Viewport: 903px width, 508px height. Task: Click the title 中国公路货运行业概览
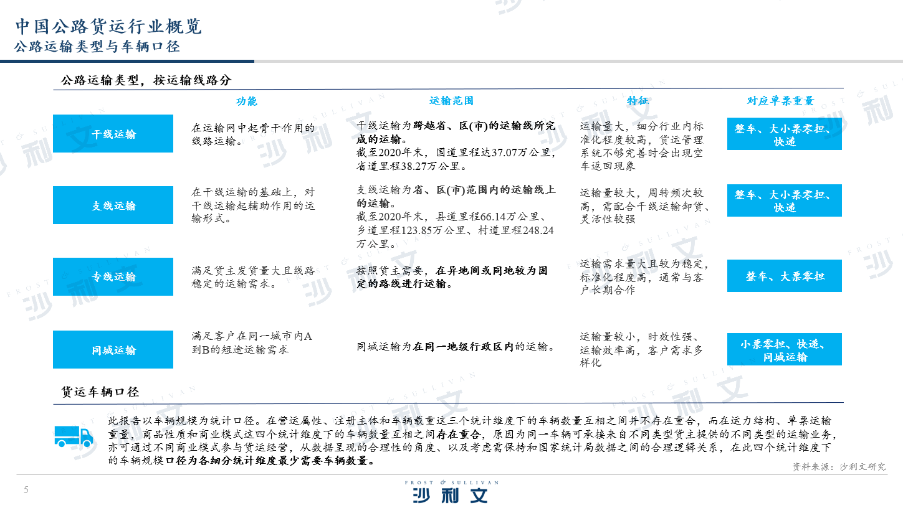click(x=108, y=26)
